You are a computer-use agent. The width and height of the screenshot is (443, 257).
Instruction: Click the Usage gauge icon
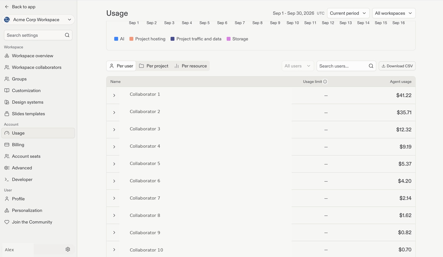7,133
